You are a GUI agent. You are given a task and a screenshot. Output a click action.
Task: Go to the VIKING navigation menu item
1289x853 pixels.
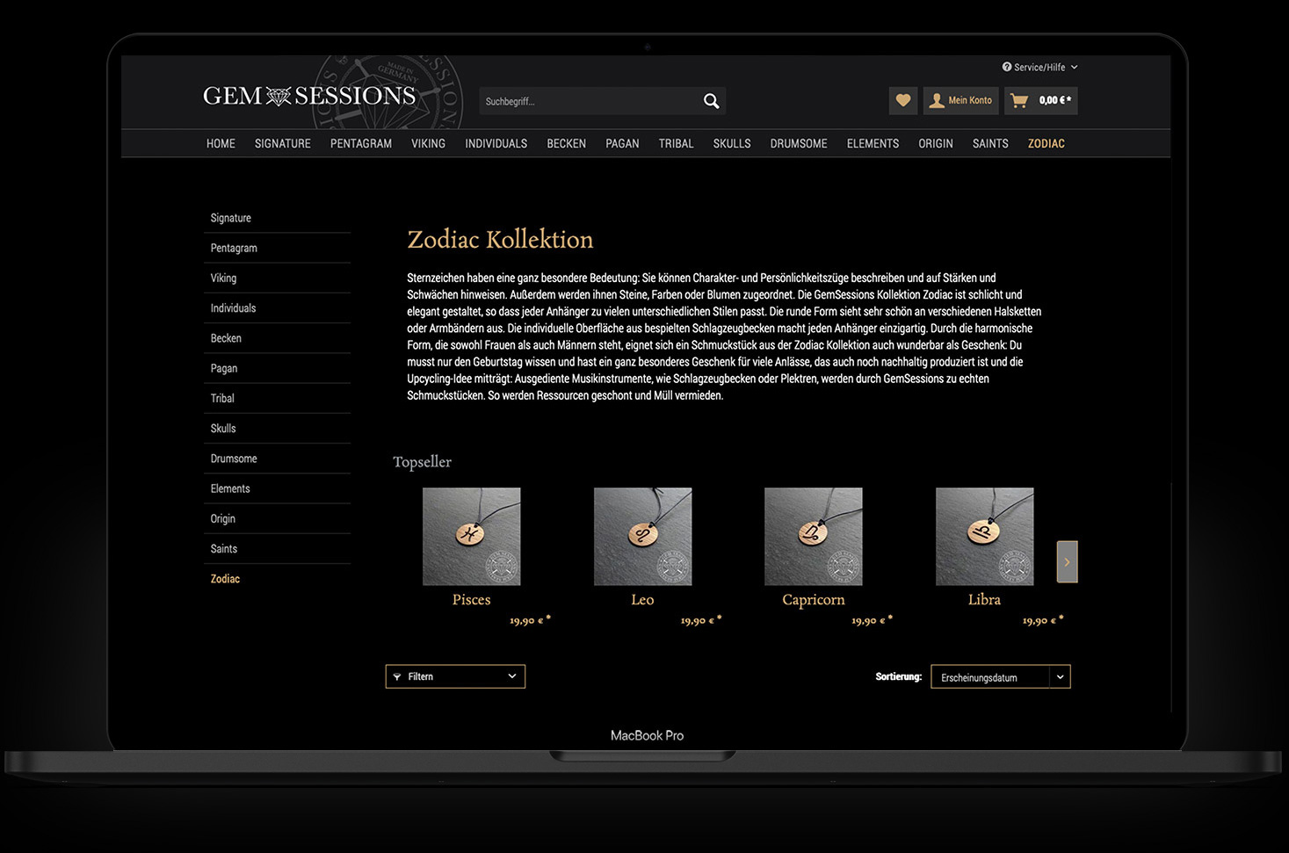[428, 143]
